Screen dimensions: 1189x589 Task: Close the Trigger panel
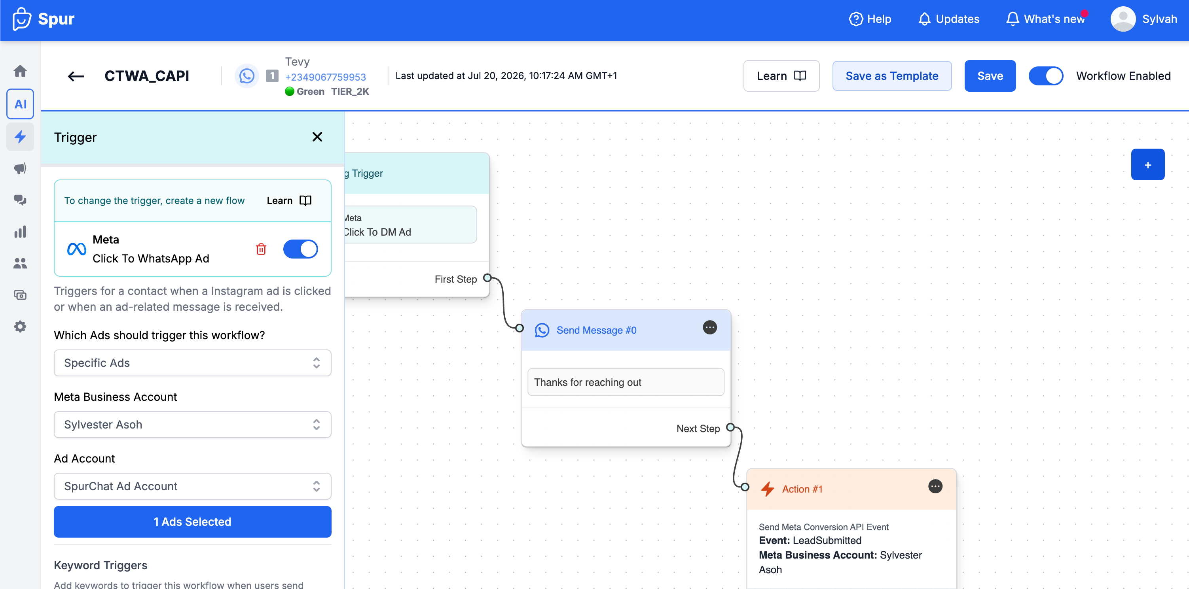click(x=317, y=137)
